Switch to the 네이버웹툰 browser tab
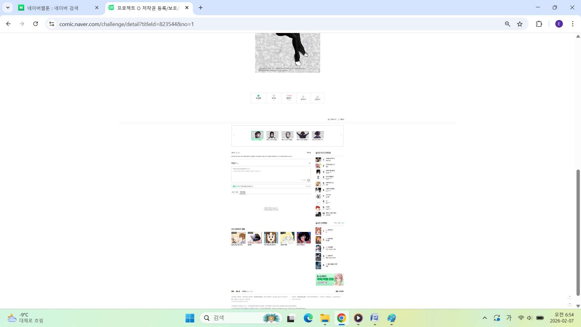581x327 pixels. pyautogui.click(x=53, y=8)
